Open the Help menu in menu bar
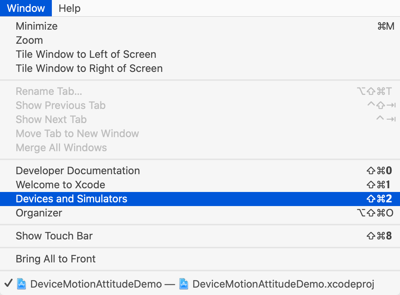 tap(69, 8)
